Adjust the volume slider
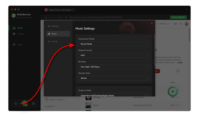This screenshot has width=199, height=122. 165,24
